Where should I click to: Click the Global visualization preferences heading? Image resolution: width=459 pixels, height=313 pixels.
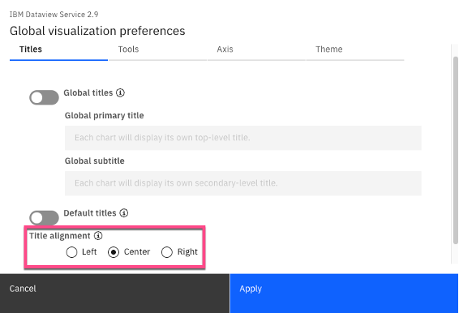point(97,31)
